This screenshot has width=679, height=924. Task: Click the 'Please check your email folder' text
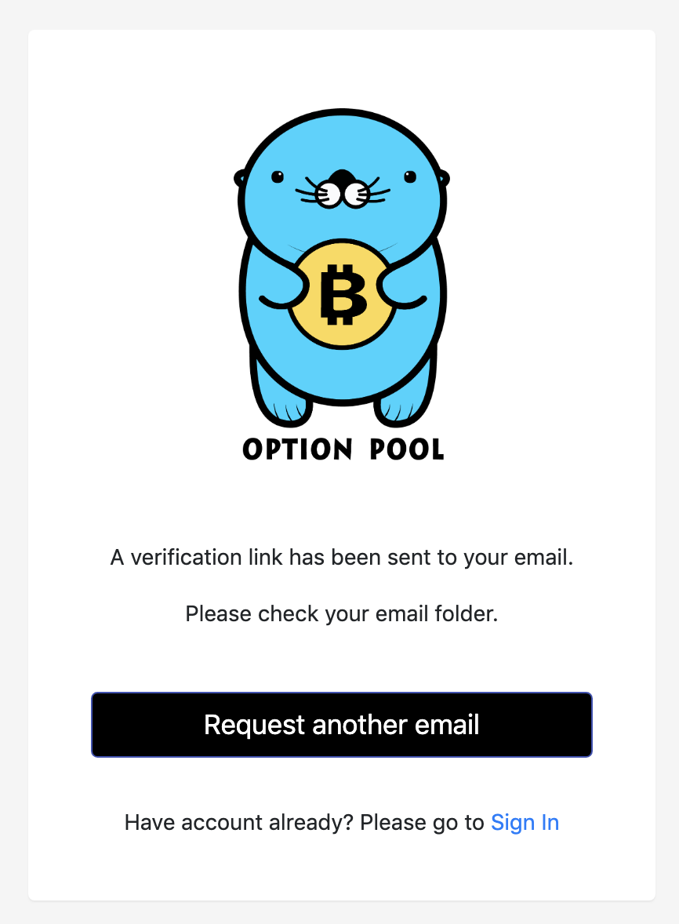pos(342,614)
